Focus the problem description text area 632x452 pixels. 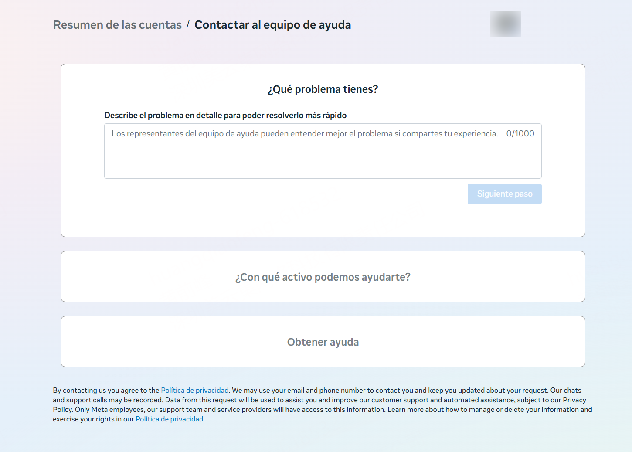[x=305, y=157]
